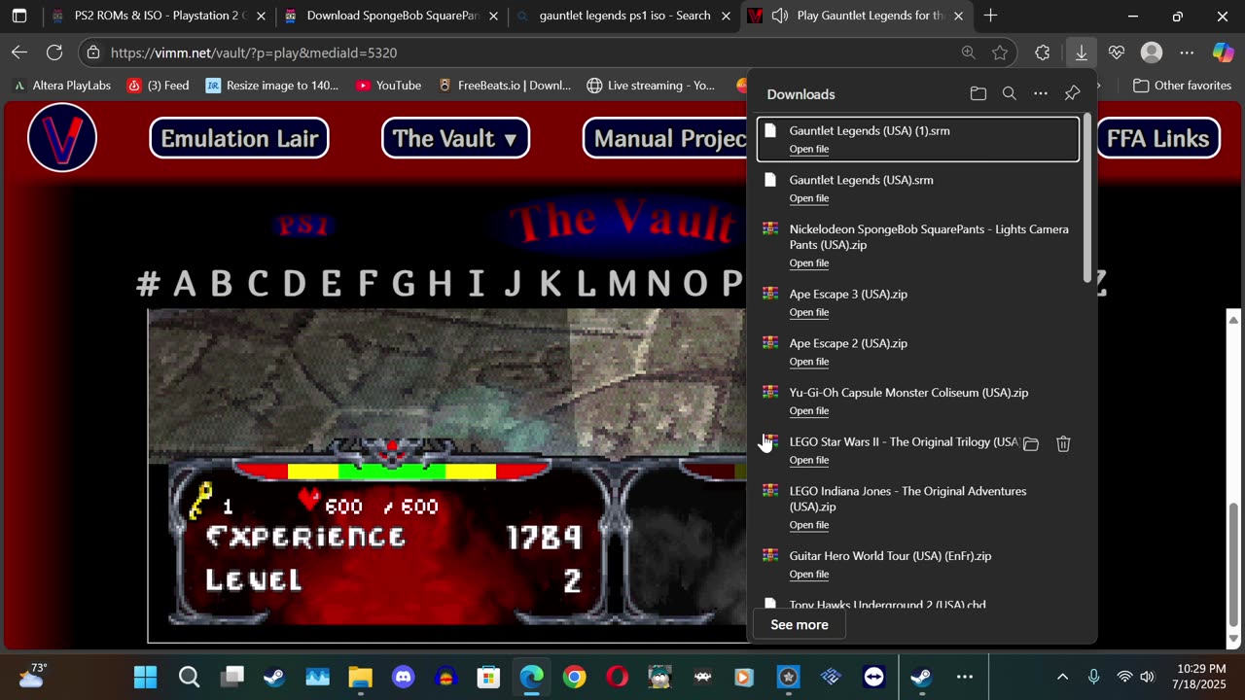1245x700 pixels.
Task: Delete LEGO Star Wars II download entry
Action: click(1063, 443)
